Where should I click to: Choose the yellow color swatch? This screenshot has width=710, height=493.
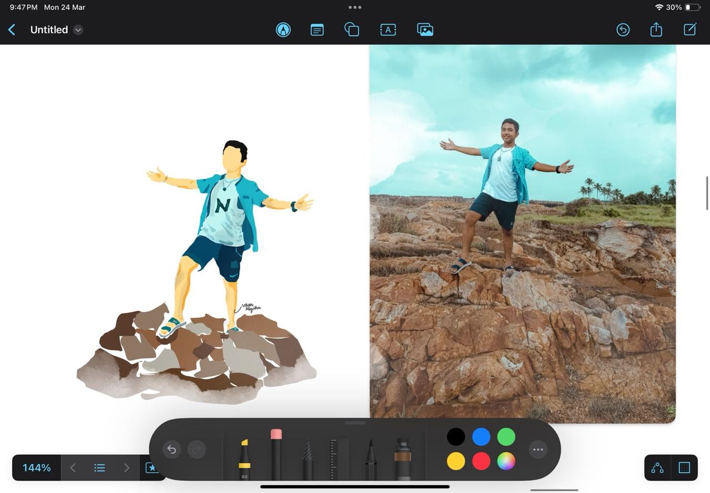pos(456,461)
